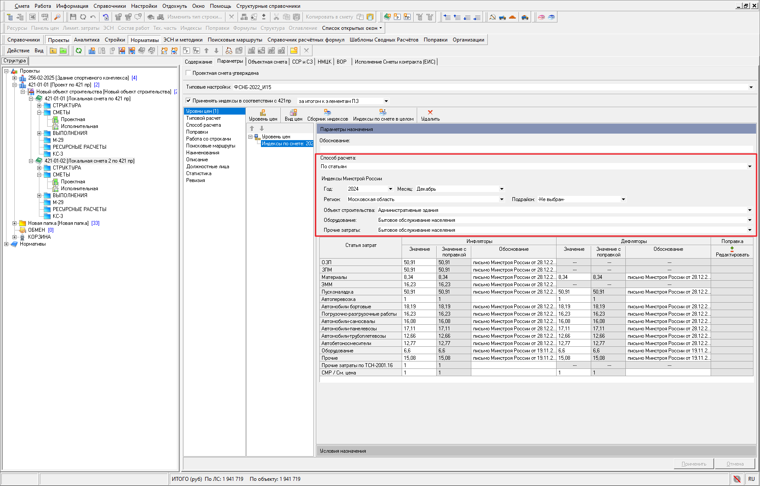Open the 'Месяц' dropdown showing Декабрь

point(502,189)
